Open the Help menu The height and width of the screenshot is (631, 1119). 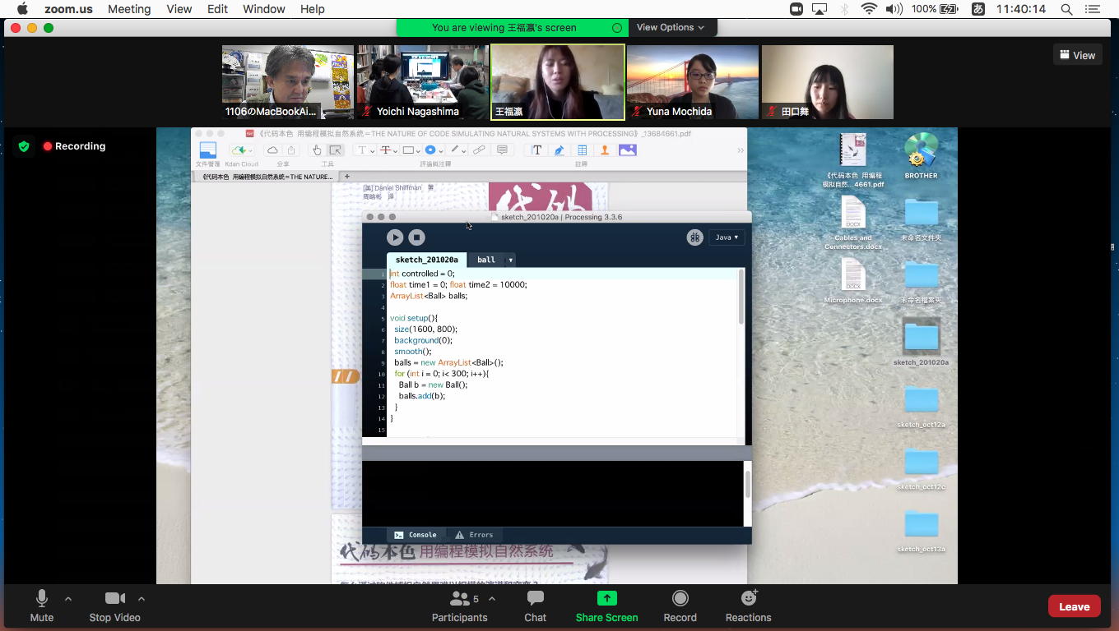(313, 9)
